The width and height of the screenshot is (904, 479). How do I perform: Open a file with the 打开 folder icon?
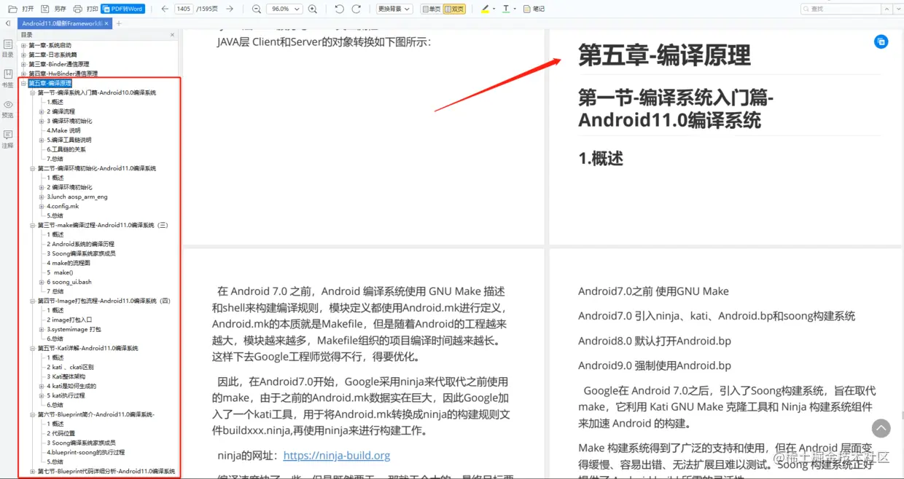coord(12,9)
